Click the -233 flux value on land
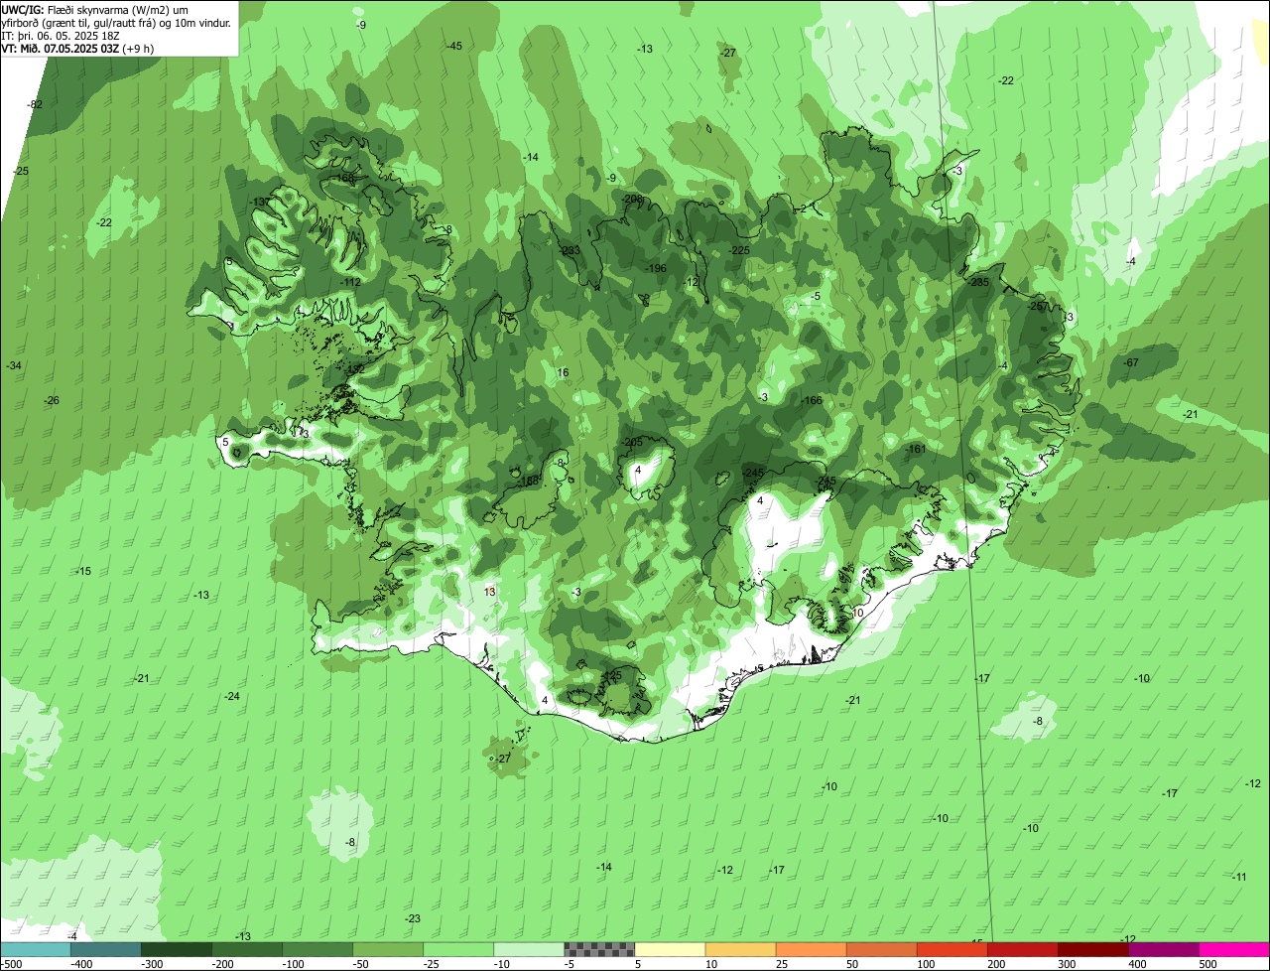1270x971 pixels. click(x=570, y=250)
